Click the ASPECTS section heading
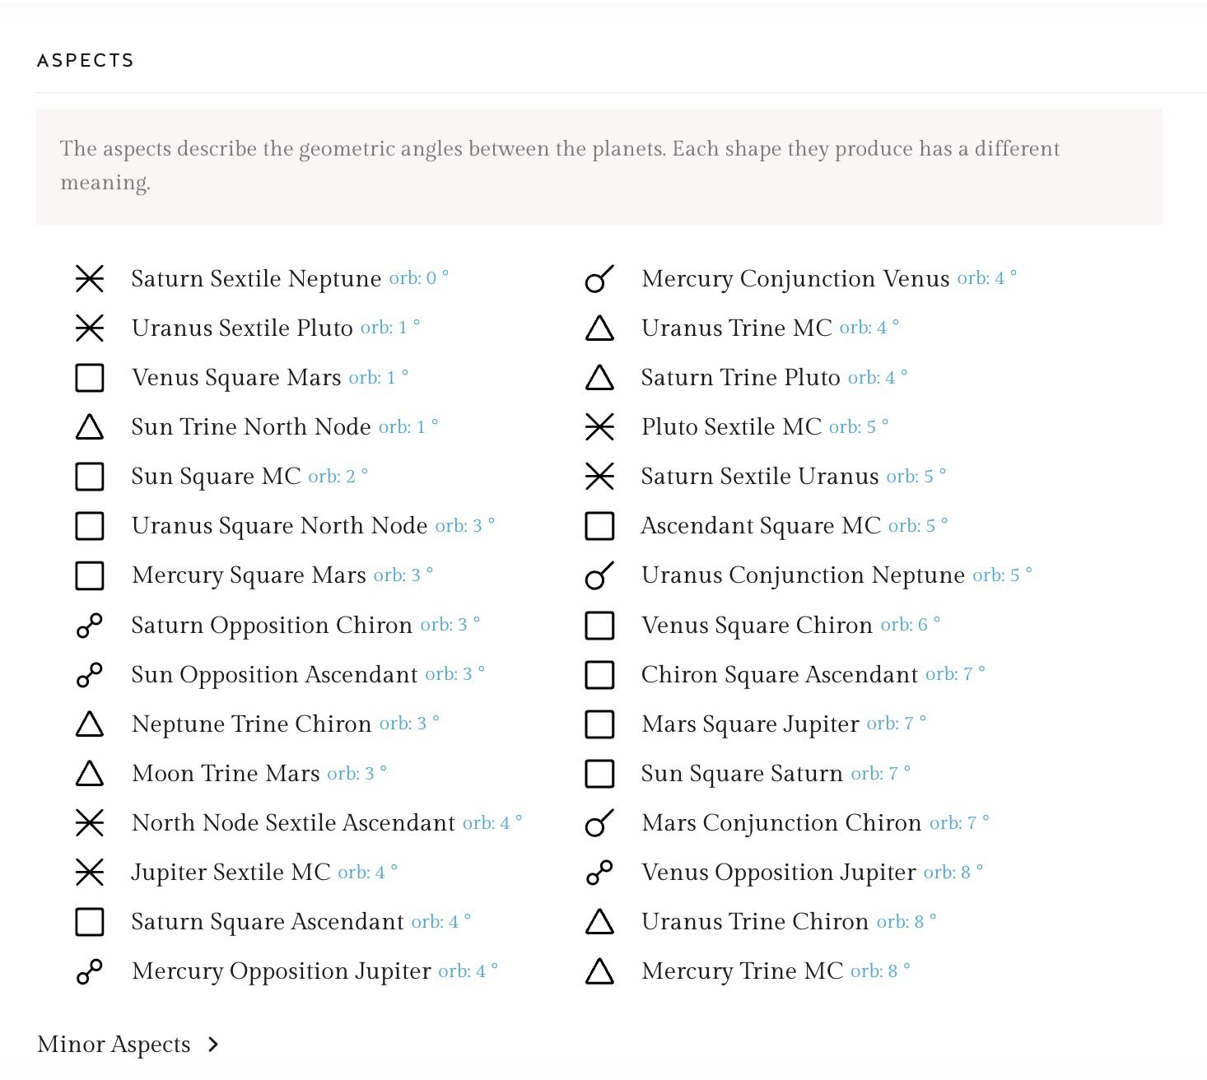 [86, 60]
